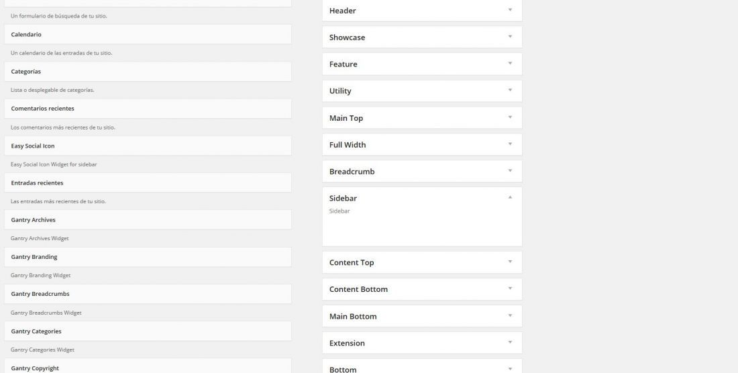Select the Gantry Archives widget
Image resolution: width=738 pixels, height=373 pixels.
tap(148, 219)
